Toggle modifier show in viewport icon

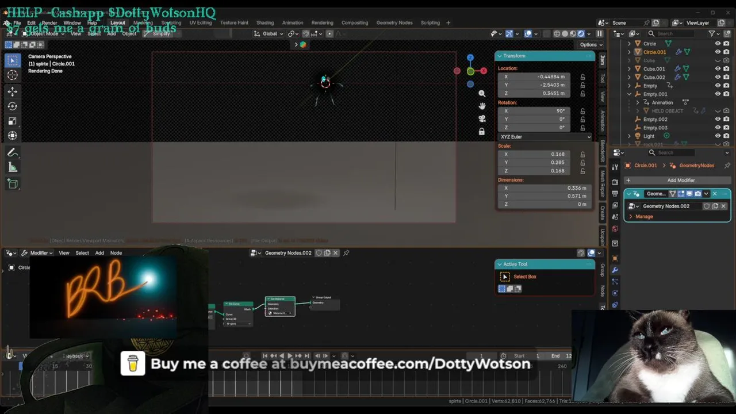pyautogui.click(x=689, y=194)
